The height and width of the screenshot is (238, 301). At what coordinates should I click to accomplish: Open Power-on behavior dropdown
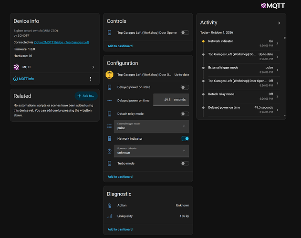point(152,151)
